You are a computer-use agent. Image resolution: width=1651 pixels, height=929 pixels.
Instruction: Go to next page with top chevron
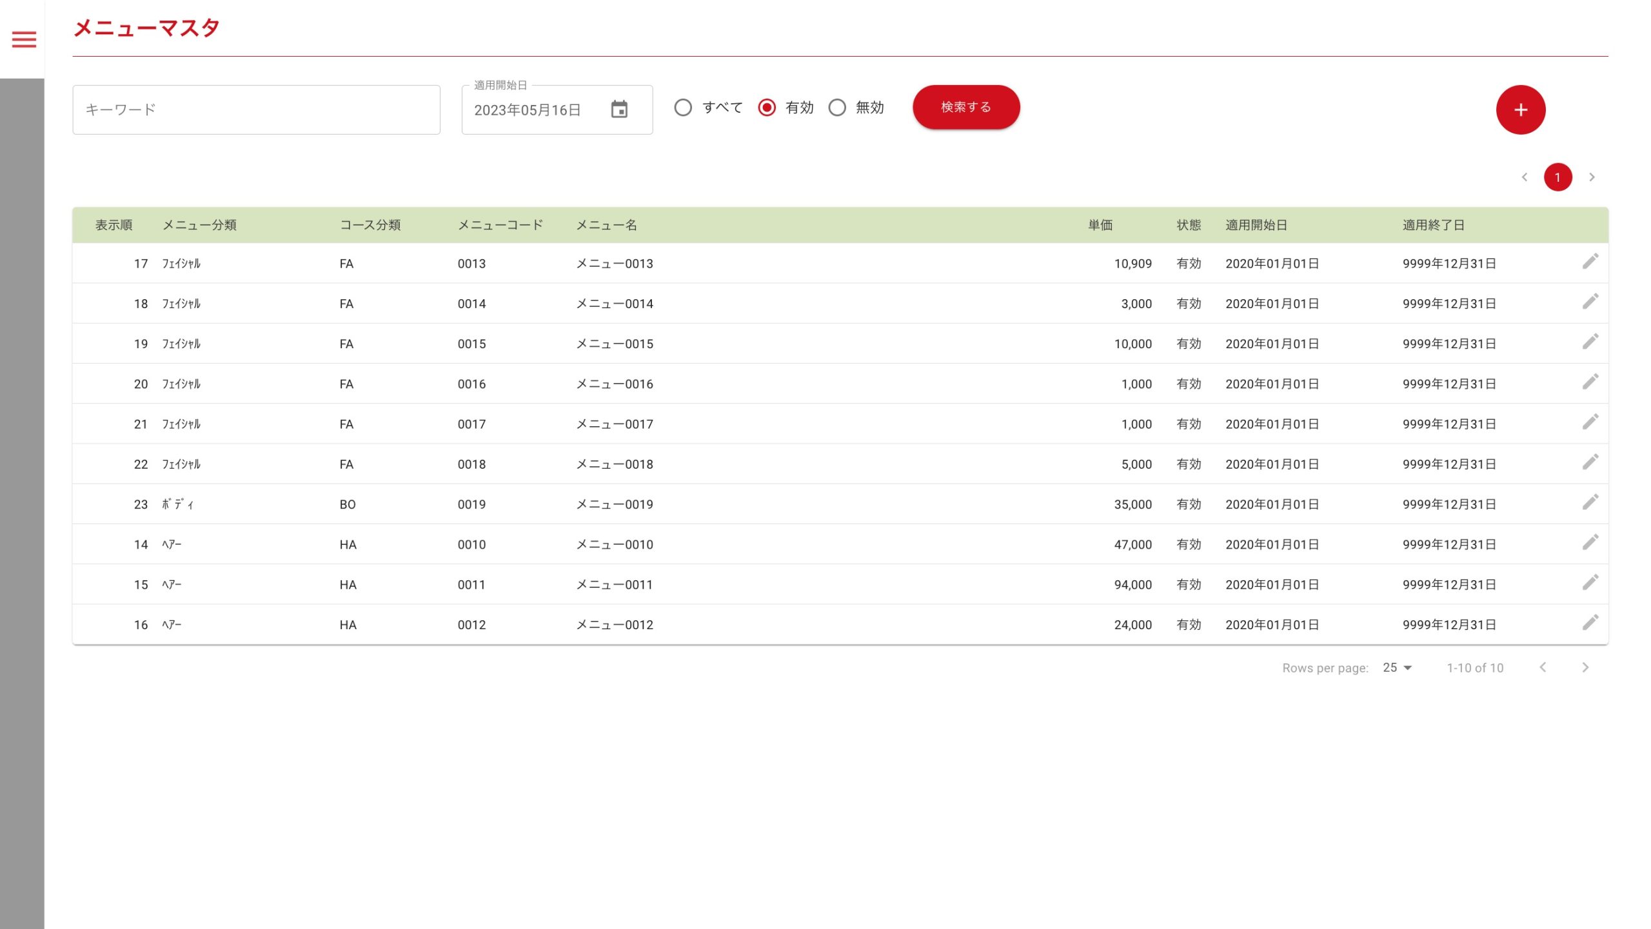(x=1592, y=177)
